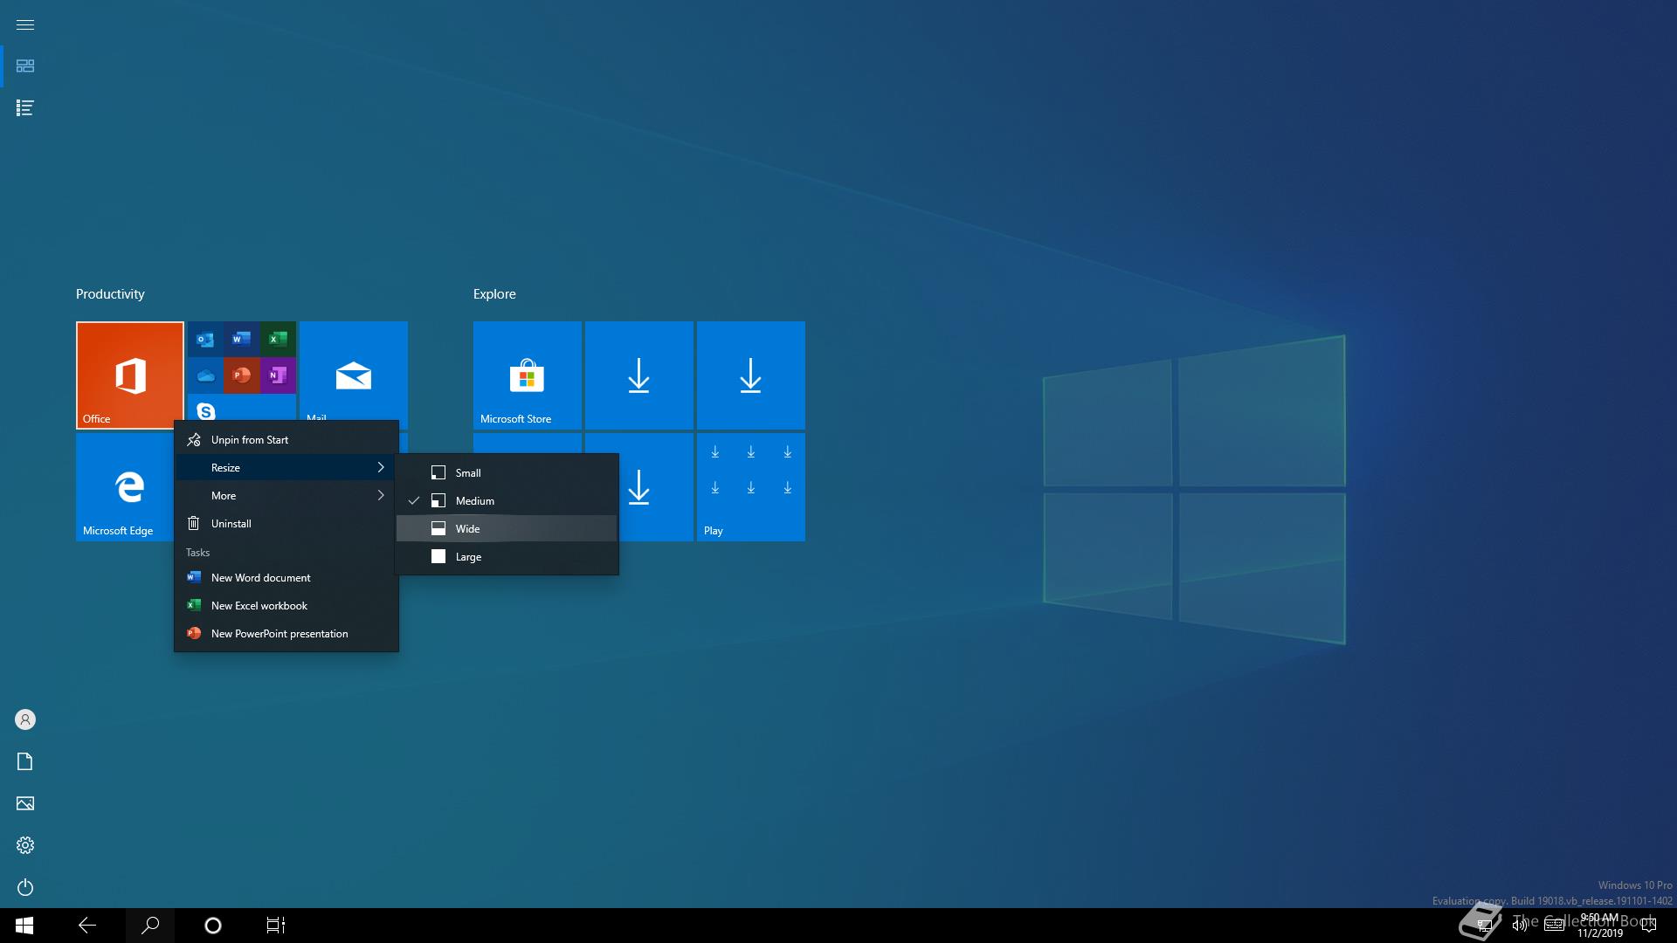Create a New PowerPoint presentation
Viewport: 1677px width, 943px height.
point(286,634)
